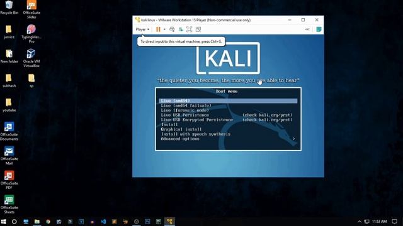Open the Action Center notifications icon
The width and height of the screenshot is (403, 226).
[395, 222]
